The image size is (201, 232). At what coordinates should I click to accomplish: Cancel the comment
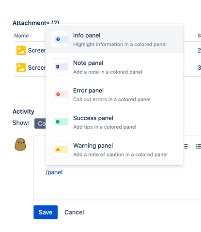[x=74, y=212]
